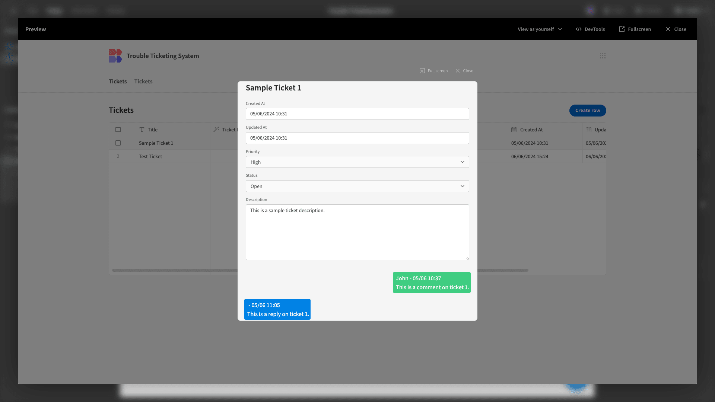Click the Fullscreen external-link icon in preview bar
Screen dimensions: 715x402
pyautogui.click(x=622, y=29)
